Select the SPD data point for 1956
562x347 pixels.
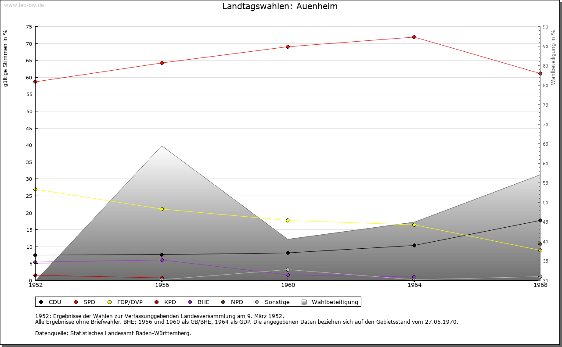pos(162,63)
